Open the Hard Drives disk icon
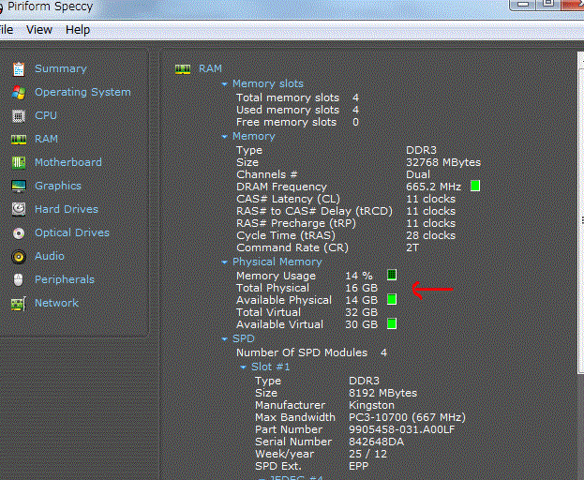This screenshot has width=584, height=480. (19, 210)
